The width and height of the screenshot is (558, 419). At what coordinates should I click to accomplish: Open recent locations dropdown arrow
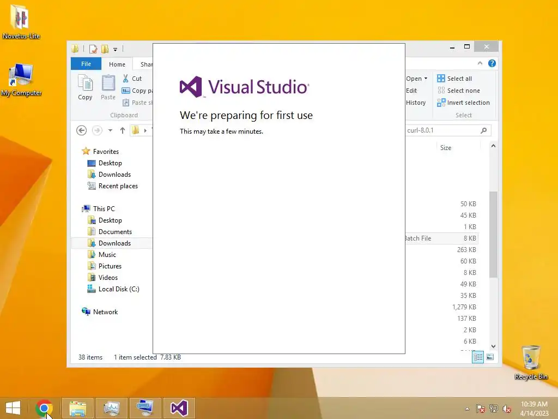[x=110, y=130]
